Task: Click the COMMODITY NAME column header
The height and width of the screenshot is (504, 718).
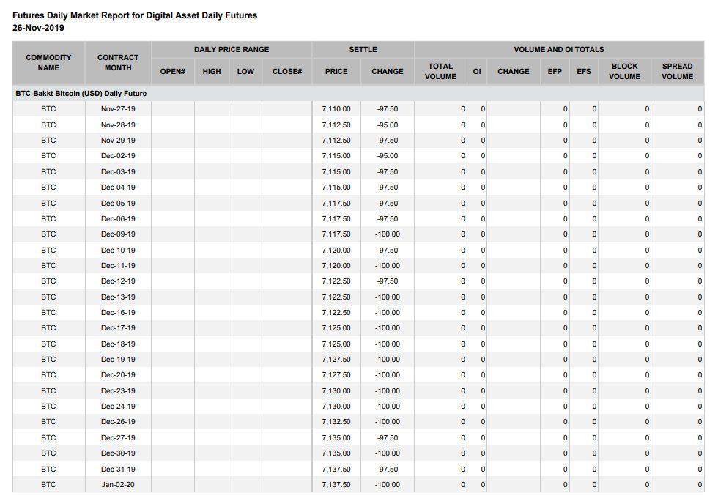Action: click(48, 63)
